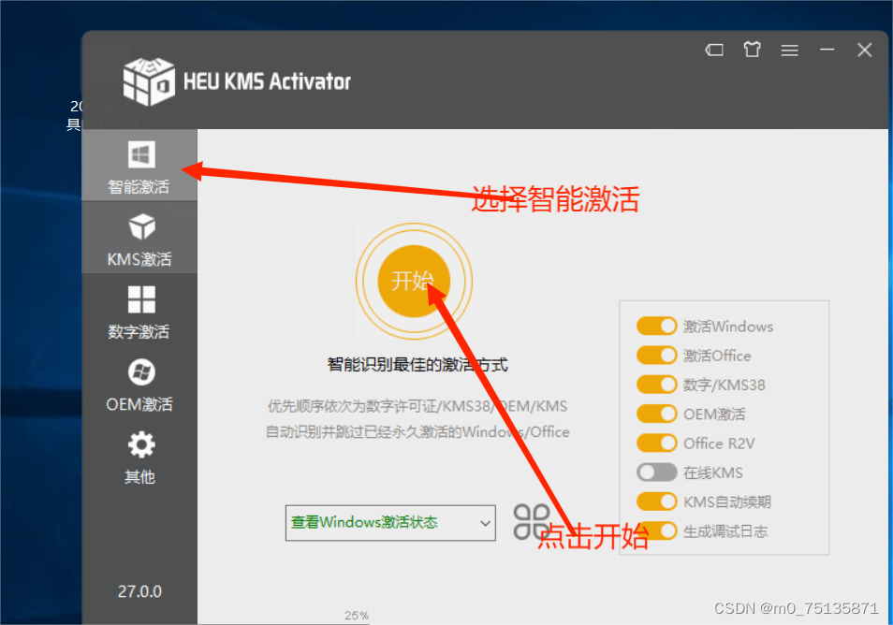The height and width of the screenshot is (625, 893).
Task: Toggle the Office R2V switch
Action: pos(657,443)
